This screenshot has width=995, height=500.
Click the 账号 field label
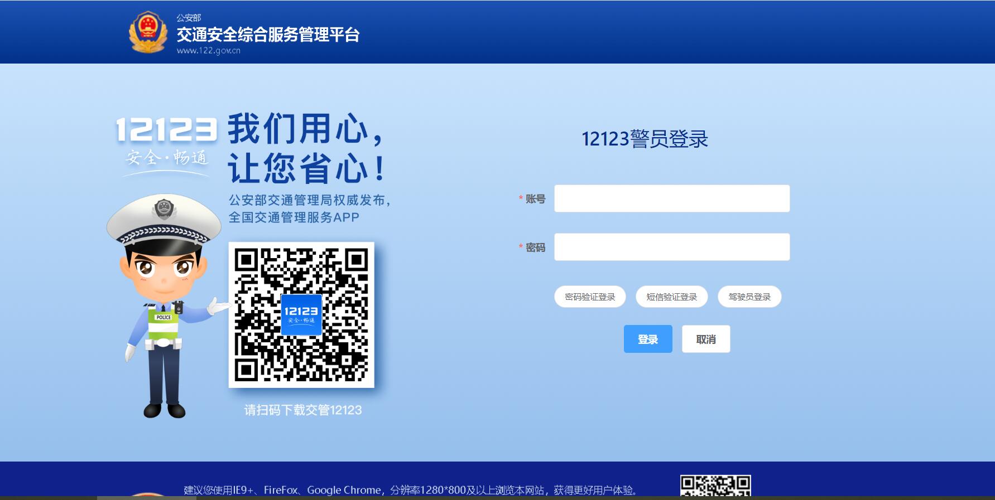click(535, 199)
